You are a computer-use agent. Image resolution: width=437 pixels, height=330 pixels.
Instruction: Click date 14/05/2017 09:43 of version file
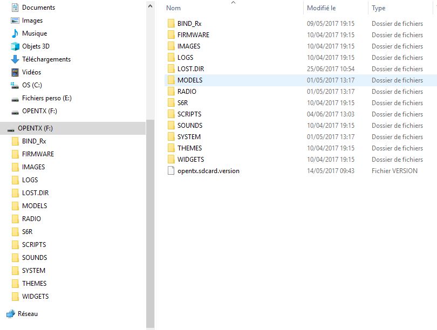(x=331, y=171)
